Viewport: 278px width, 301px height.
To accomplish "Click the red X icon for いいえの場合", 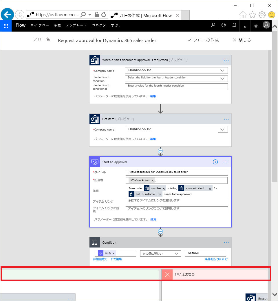I will coord(167,274).
